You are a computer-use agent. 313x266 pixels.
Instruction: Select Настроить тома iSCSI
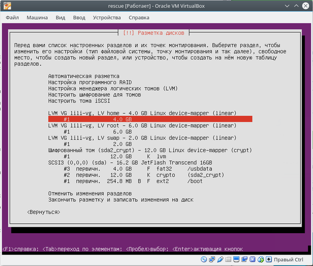pyautogui.click(x=79, y=101)
